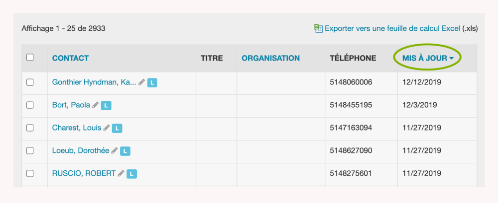Click pencil edit icon next to Bort, Paola
This screenshot has width=498, height=203.
pos(96,105)
